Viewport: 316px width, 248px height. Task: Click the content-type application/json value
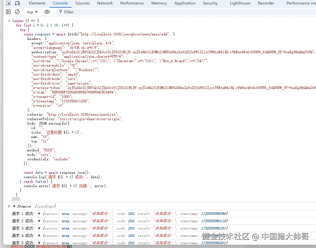coord(92,56)
